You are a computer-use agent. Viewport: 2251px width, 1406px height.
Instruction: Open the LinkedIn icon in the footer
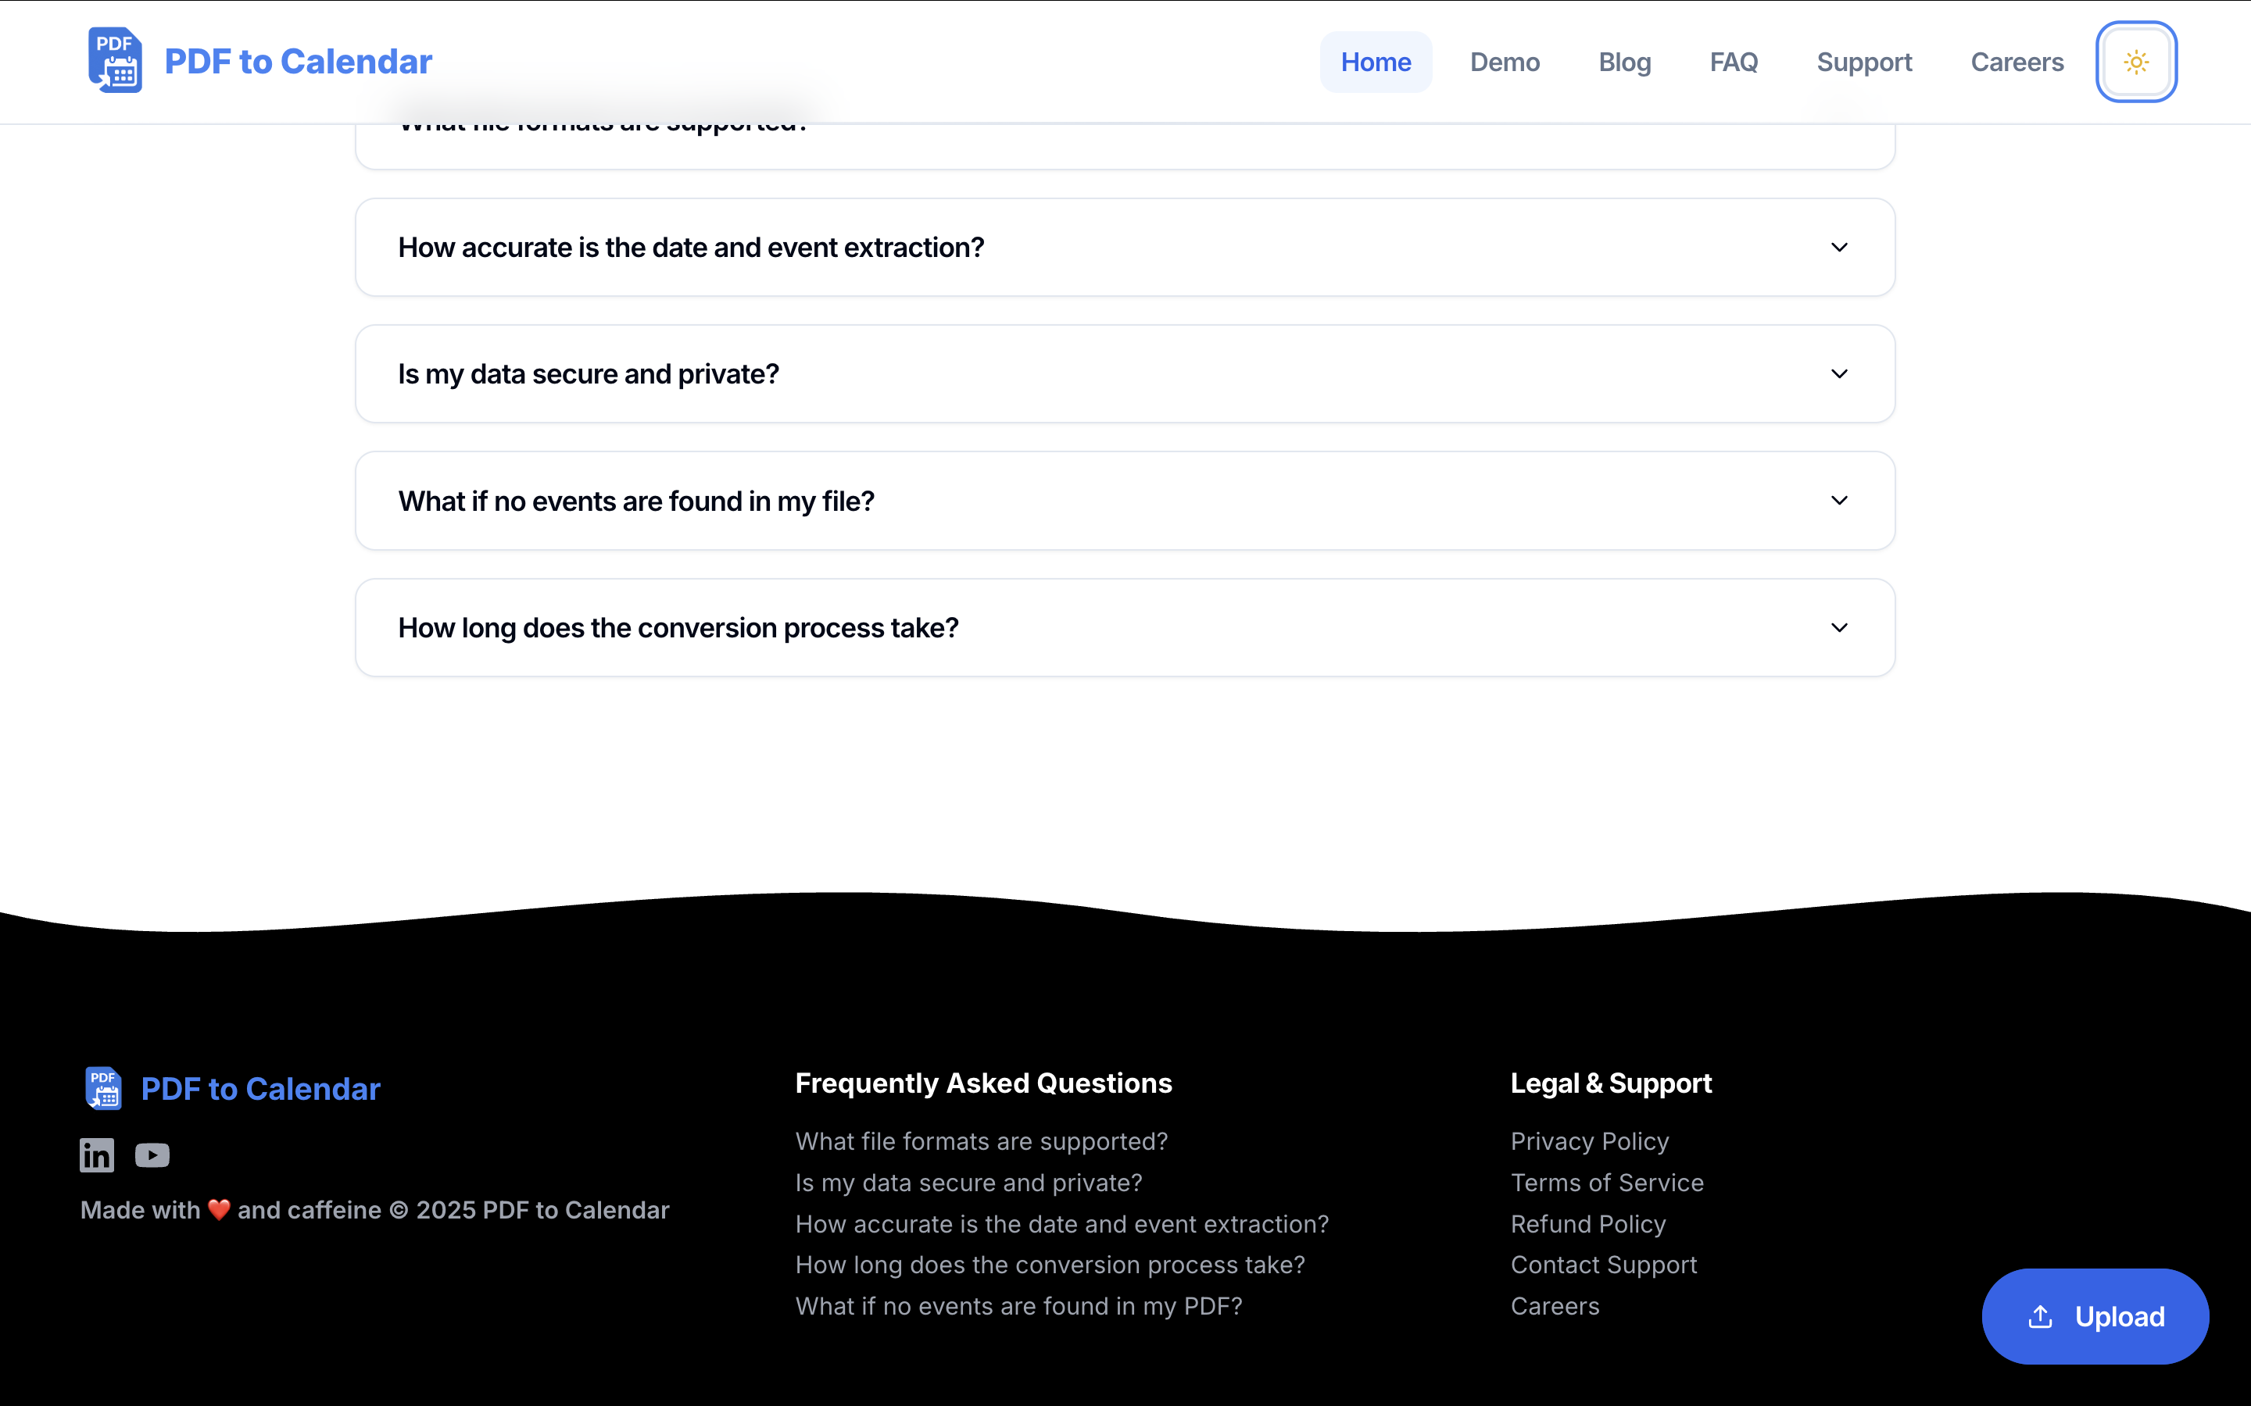97,1155
